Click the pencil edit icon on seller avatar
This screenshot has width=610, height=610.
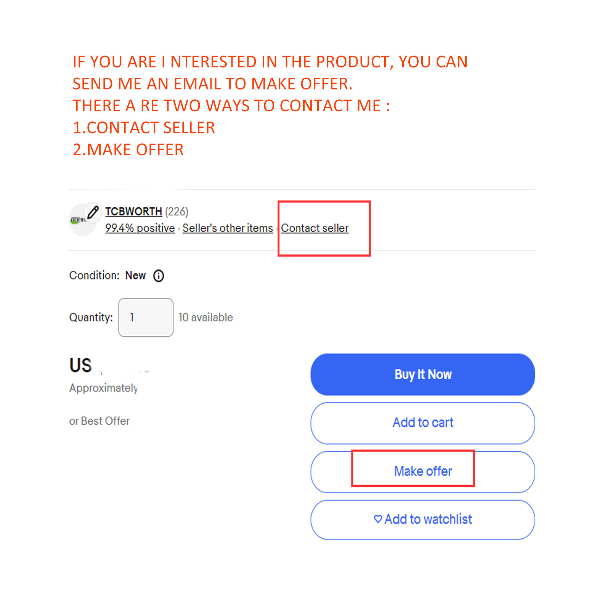93,212
